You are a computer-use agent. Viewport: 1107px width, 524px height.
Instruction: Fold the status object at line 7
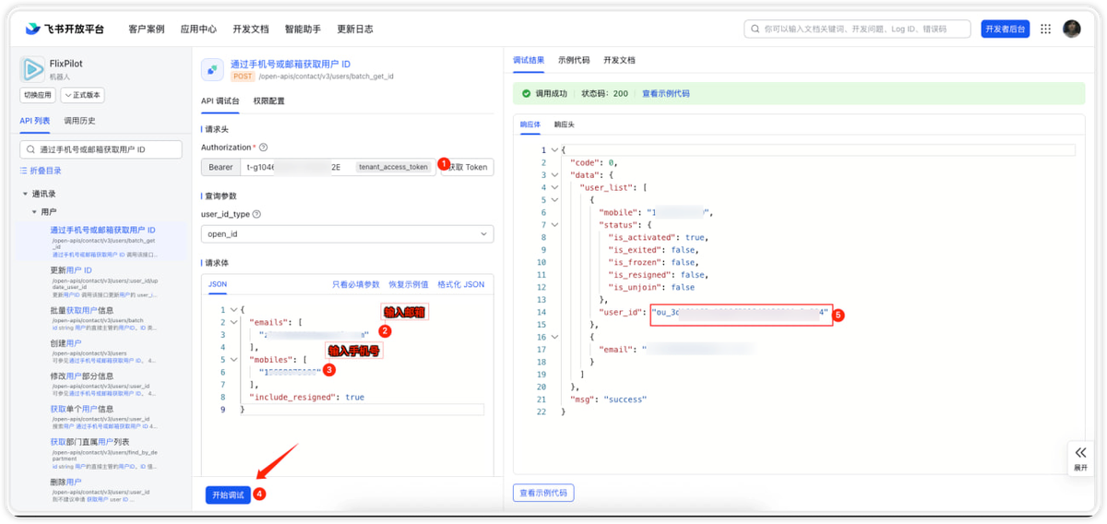(x=554, y=224)
